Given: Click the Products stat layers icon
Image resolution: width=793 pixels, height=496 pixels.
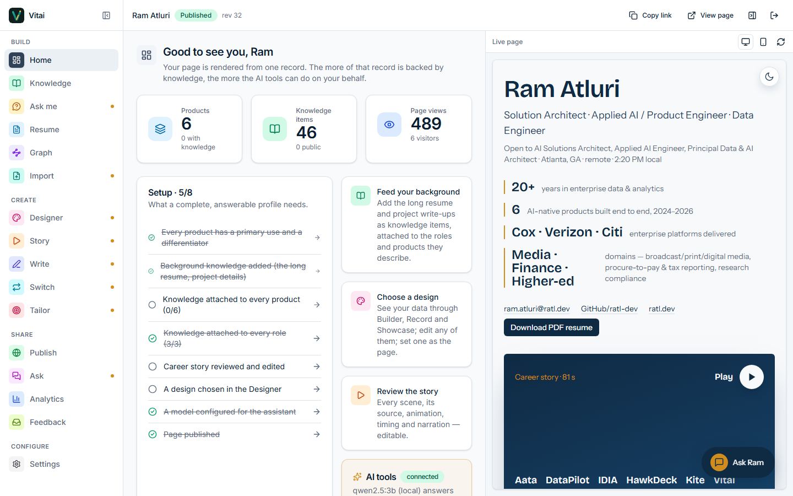Looking at the screenshot, I should pyautogui.click(x=160, y=129).
